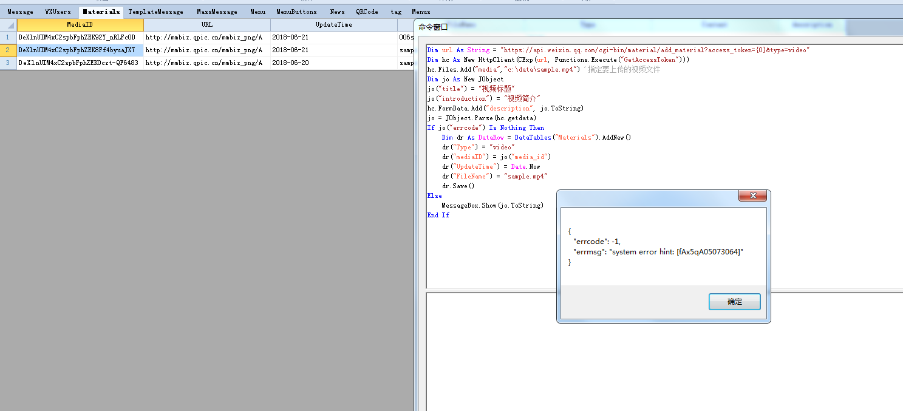Click the MediaID cell ending in QF6483
The height and width of the screenshot is (411, 903).
click(x=80, y=63)
